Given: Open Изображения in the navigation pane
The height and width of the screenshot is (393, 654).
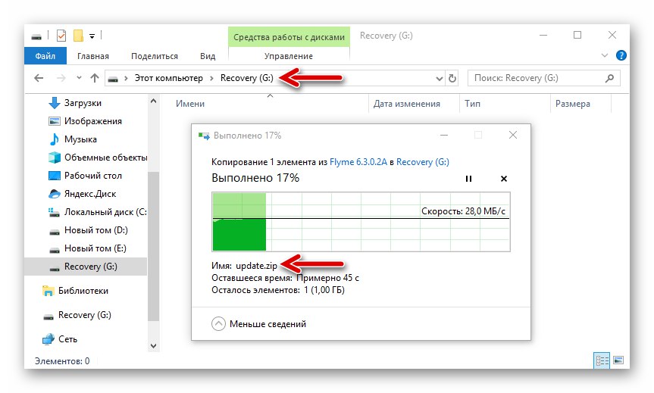Looking at the screenshot, I should tap(93, 121).
